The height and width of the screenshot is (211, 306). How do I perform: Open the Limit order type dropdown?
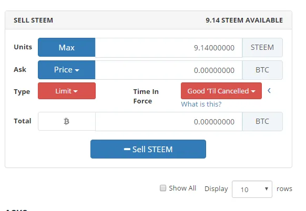click(x=67, y=91)
